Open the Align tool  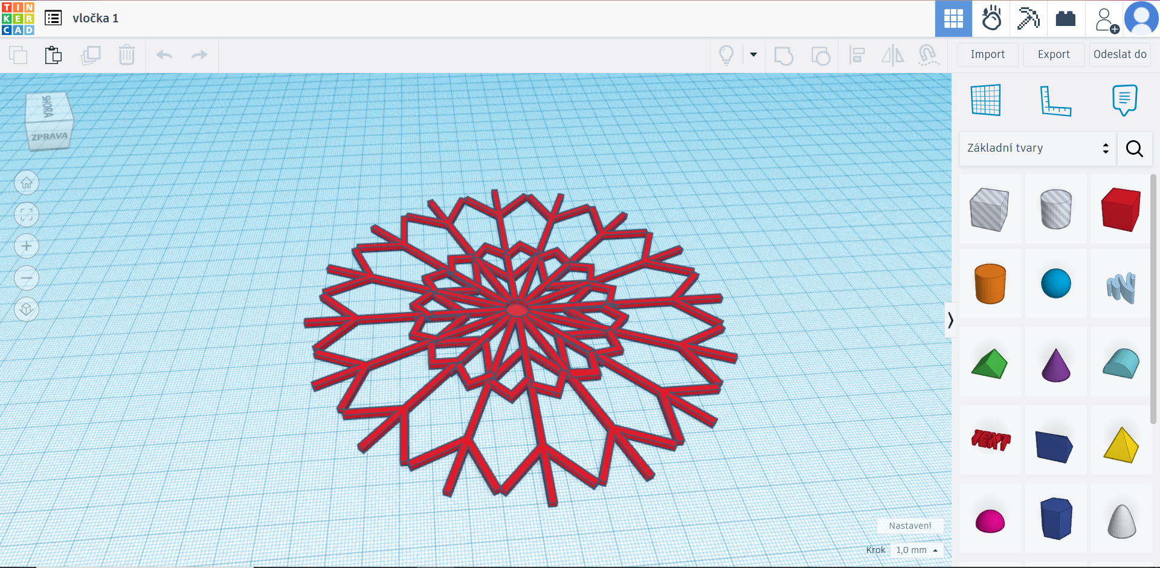[x=857, y=55]
